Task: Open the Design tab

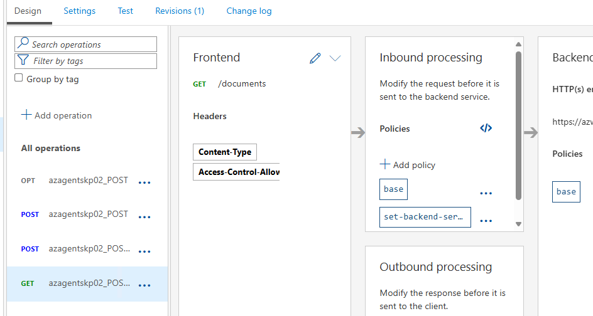Action: (28, 11)
